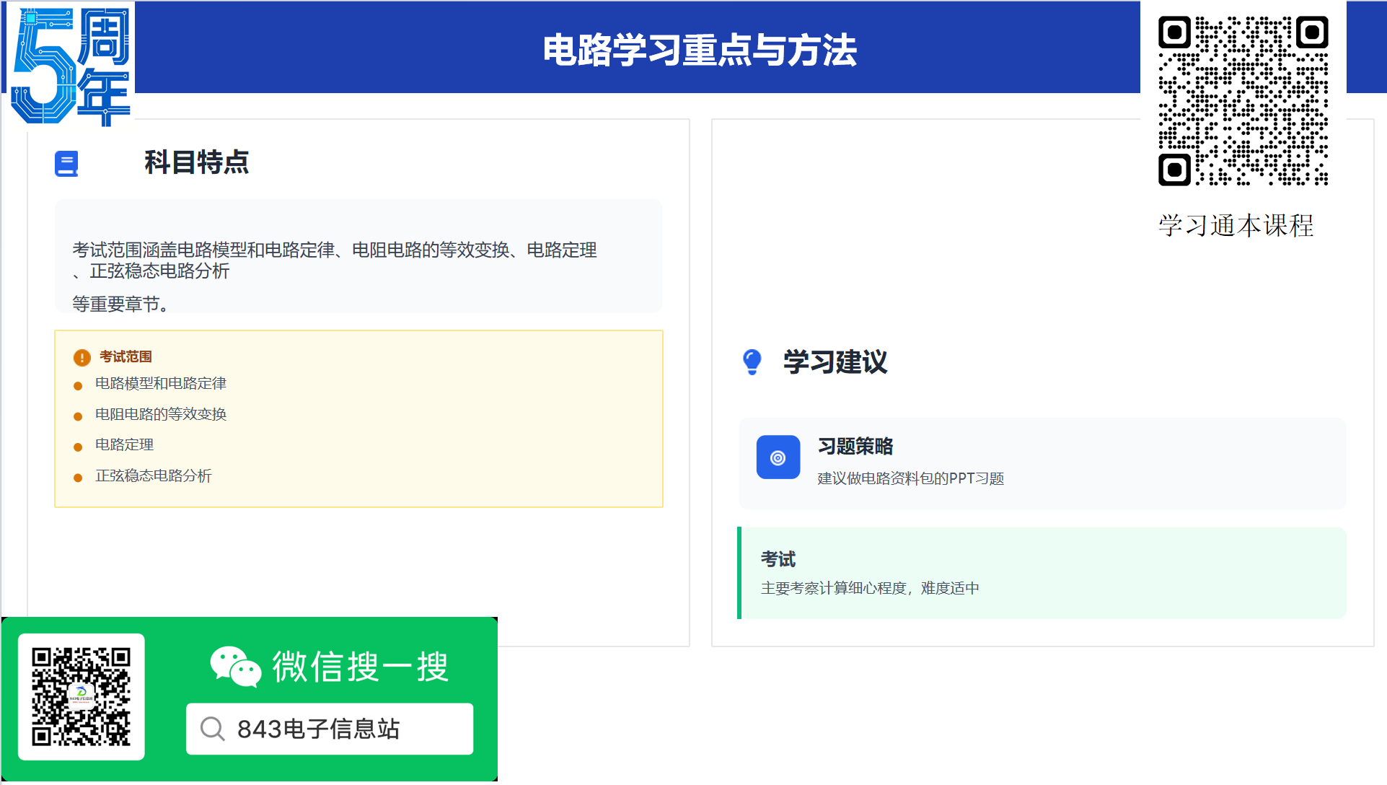Click the large QR code at top right
This screenshot has width=1387, height=785.
[1243, 101]
